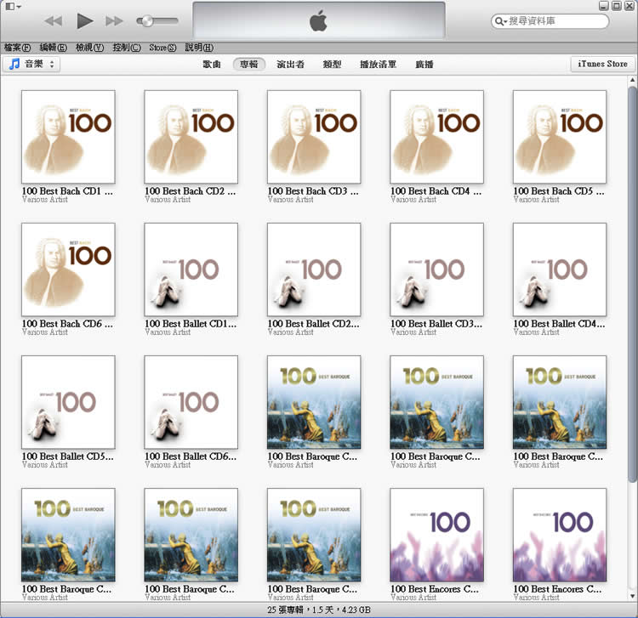638x618 pixels.
Task: Switch to the 廣播 tab
Action: pyautogui.click(x=424, y=65)
